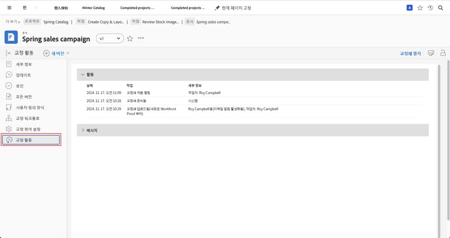Image resolution: width=450 pixels, height=238 pixels.
Task: Open the search magnifier icon
Action: (x=440, y=8)
